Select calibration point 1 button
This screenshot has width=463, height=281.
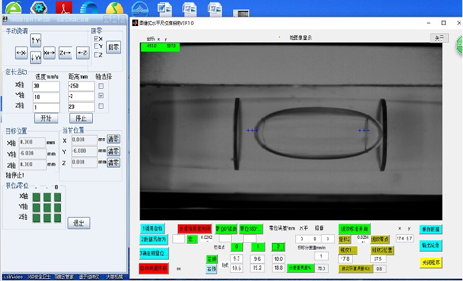[258, 247]
